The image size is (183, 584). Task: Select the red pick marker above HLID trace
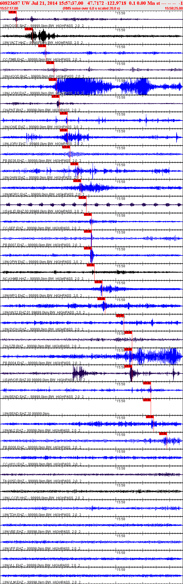82,198
